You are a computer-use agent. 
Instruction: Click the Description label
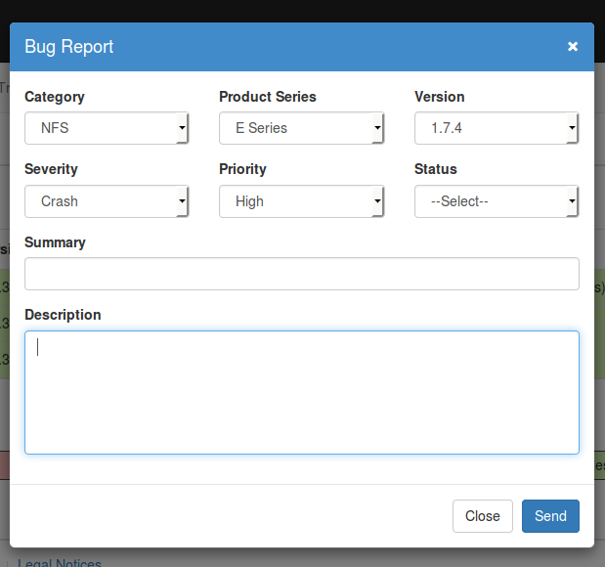point(63,315)
